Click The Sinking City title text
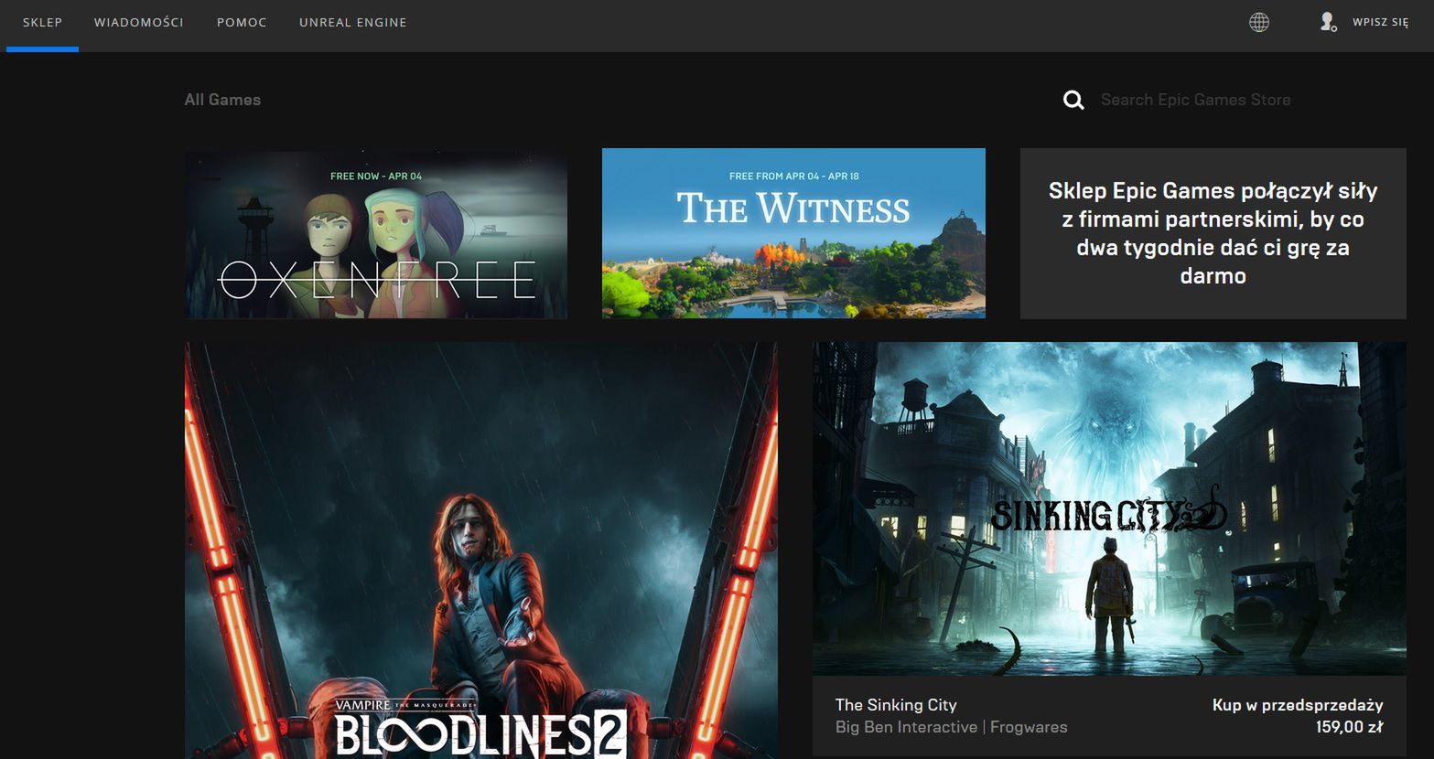This screenshot has width=1434, height=759. point(896,705)
